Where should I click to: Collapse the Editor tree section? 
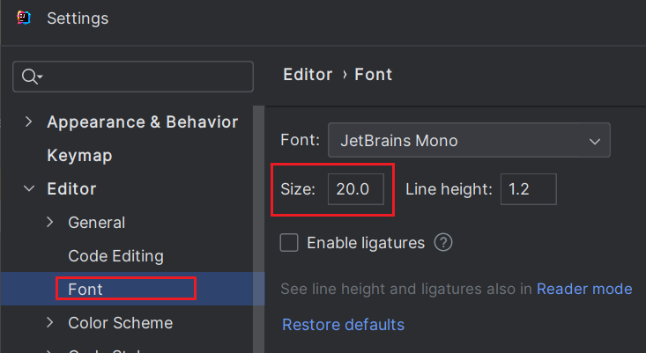[x=29, y=188]
